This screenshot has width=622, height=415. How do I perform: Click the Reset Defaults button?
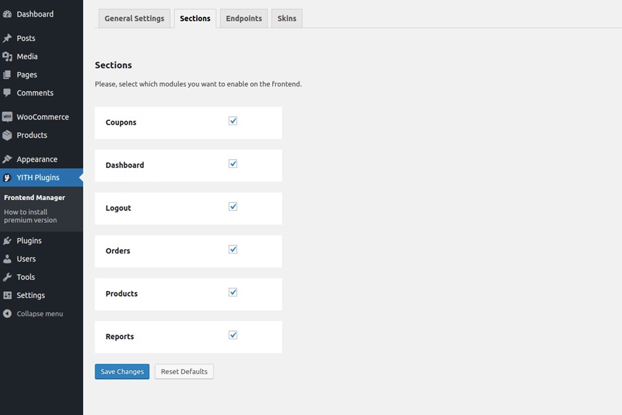pyautogui.click(x=184, y=371)
